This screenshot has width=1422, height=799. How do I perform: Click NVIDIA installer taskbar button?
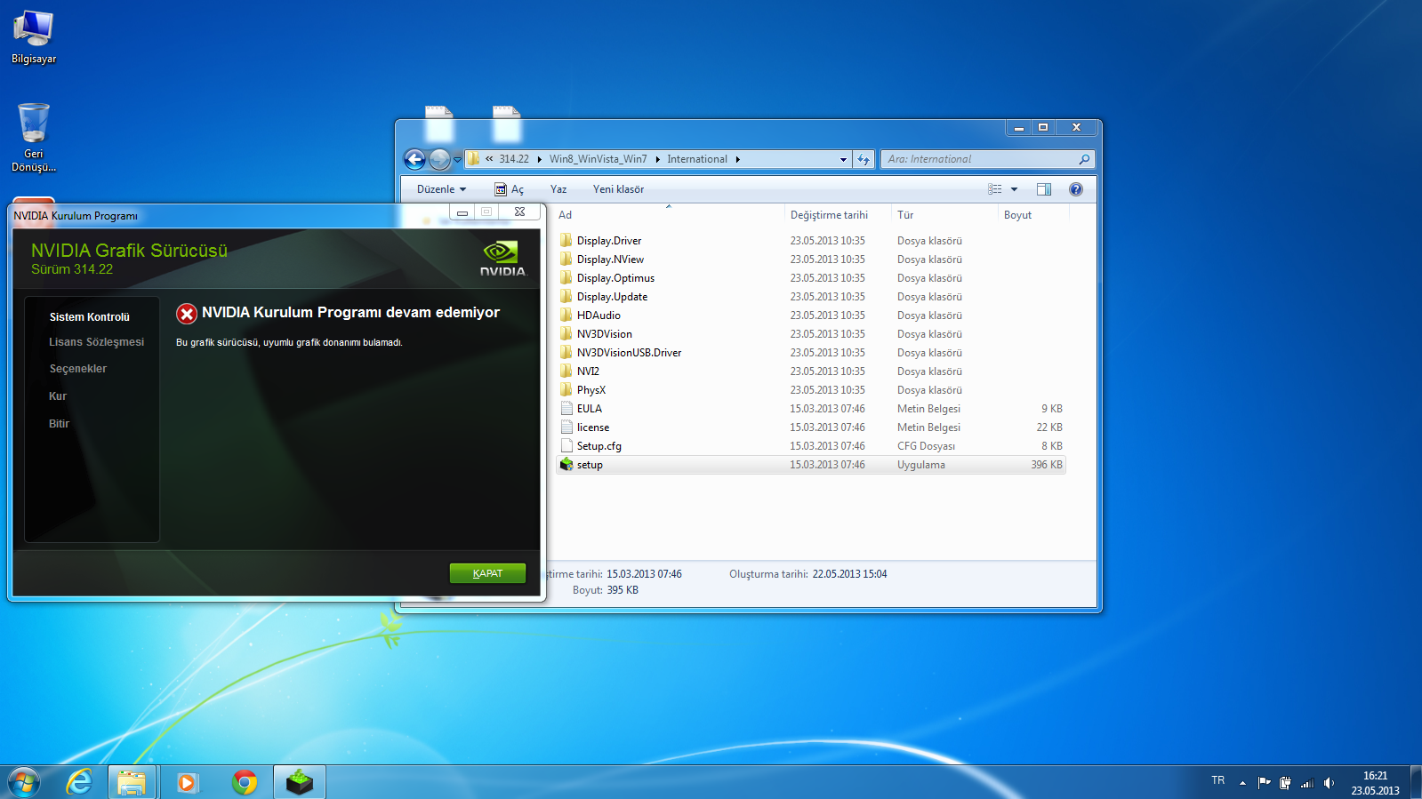tap(300, 782)
